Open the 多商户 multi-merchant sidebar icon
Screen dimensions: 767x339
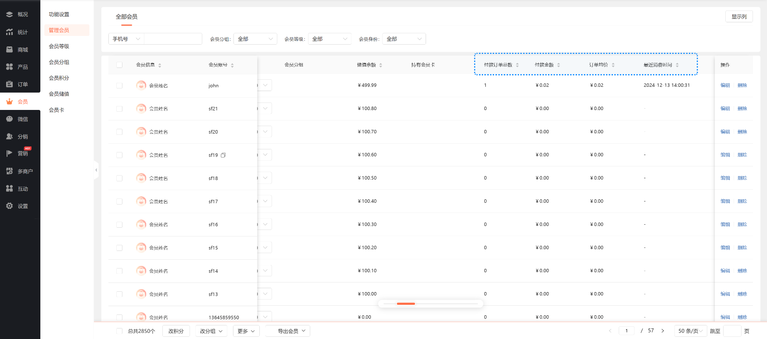pos(9,171)
